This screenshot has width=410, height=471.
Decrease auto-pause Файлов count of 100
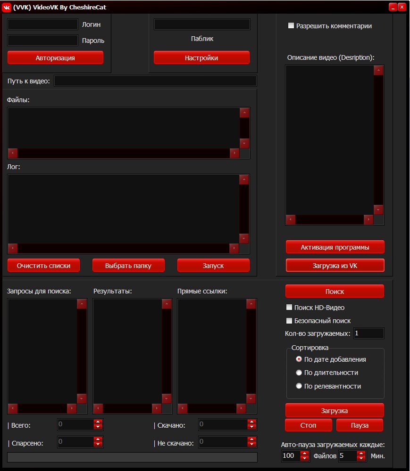pyautogui.click(x=304, y=458)
